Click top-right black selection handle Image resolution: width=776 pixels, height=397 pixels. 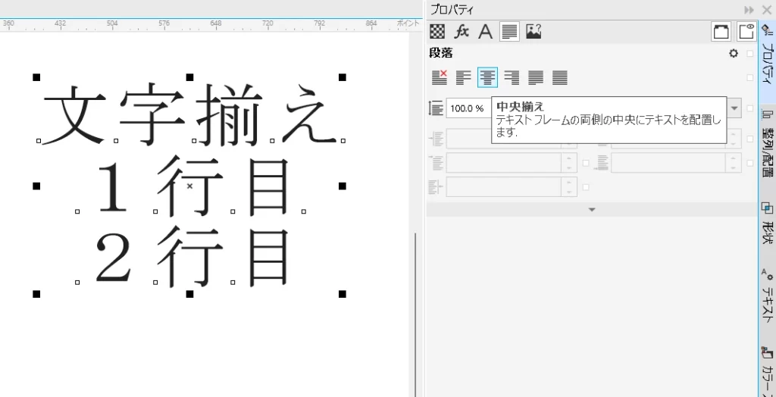(342, 77)
